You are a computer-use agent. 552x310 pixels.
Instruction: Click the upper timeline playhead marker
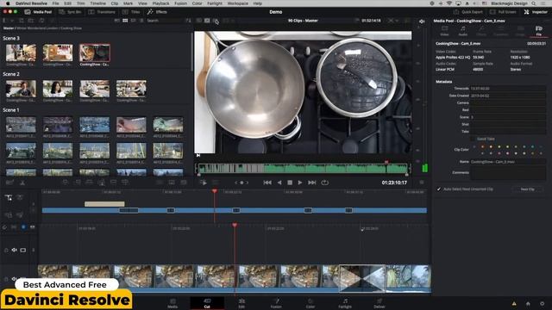215,191
